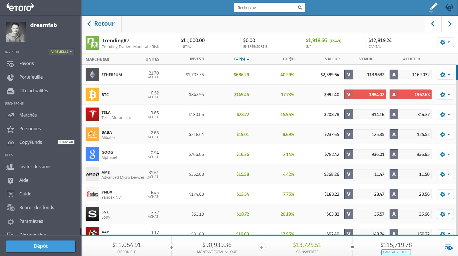This screenshot has height=256, width=458.
Task: Click the Bitcoin BTC logo icon
Action: 92,95
